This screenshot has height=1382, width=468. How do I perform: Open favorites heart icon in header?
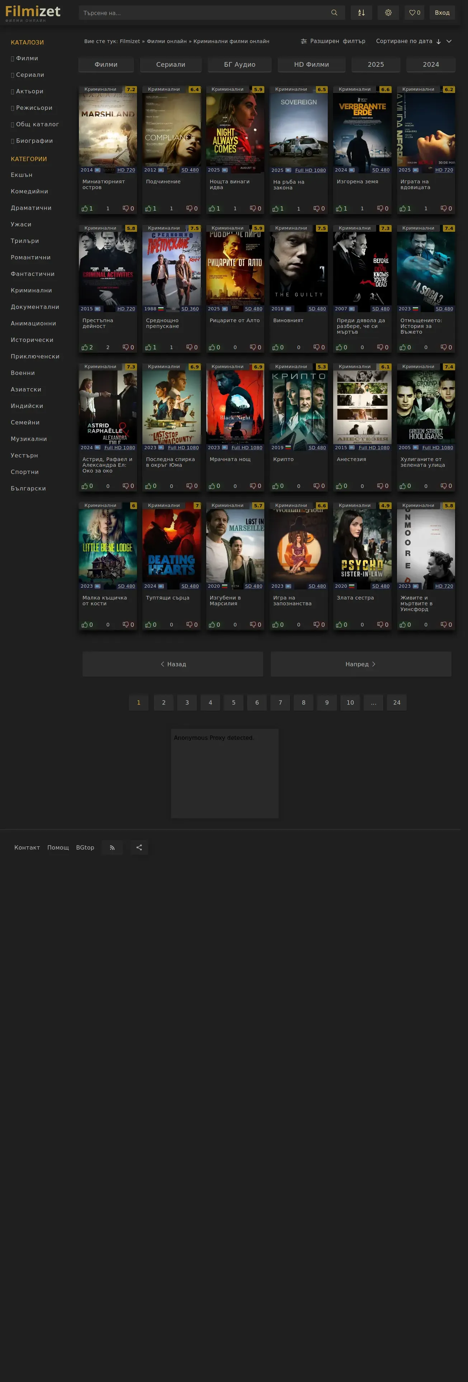pyautogui.click(x=415, y=13)
